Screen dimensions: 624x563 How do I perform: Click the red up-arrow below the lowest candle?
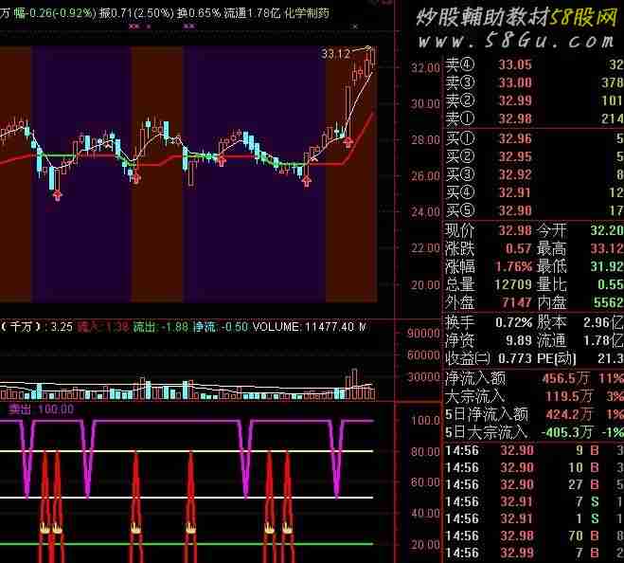coord(58,195)
